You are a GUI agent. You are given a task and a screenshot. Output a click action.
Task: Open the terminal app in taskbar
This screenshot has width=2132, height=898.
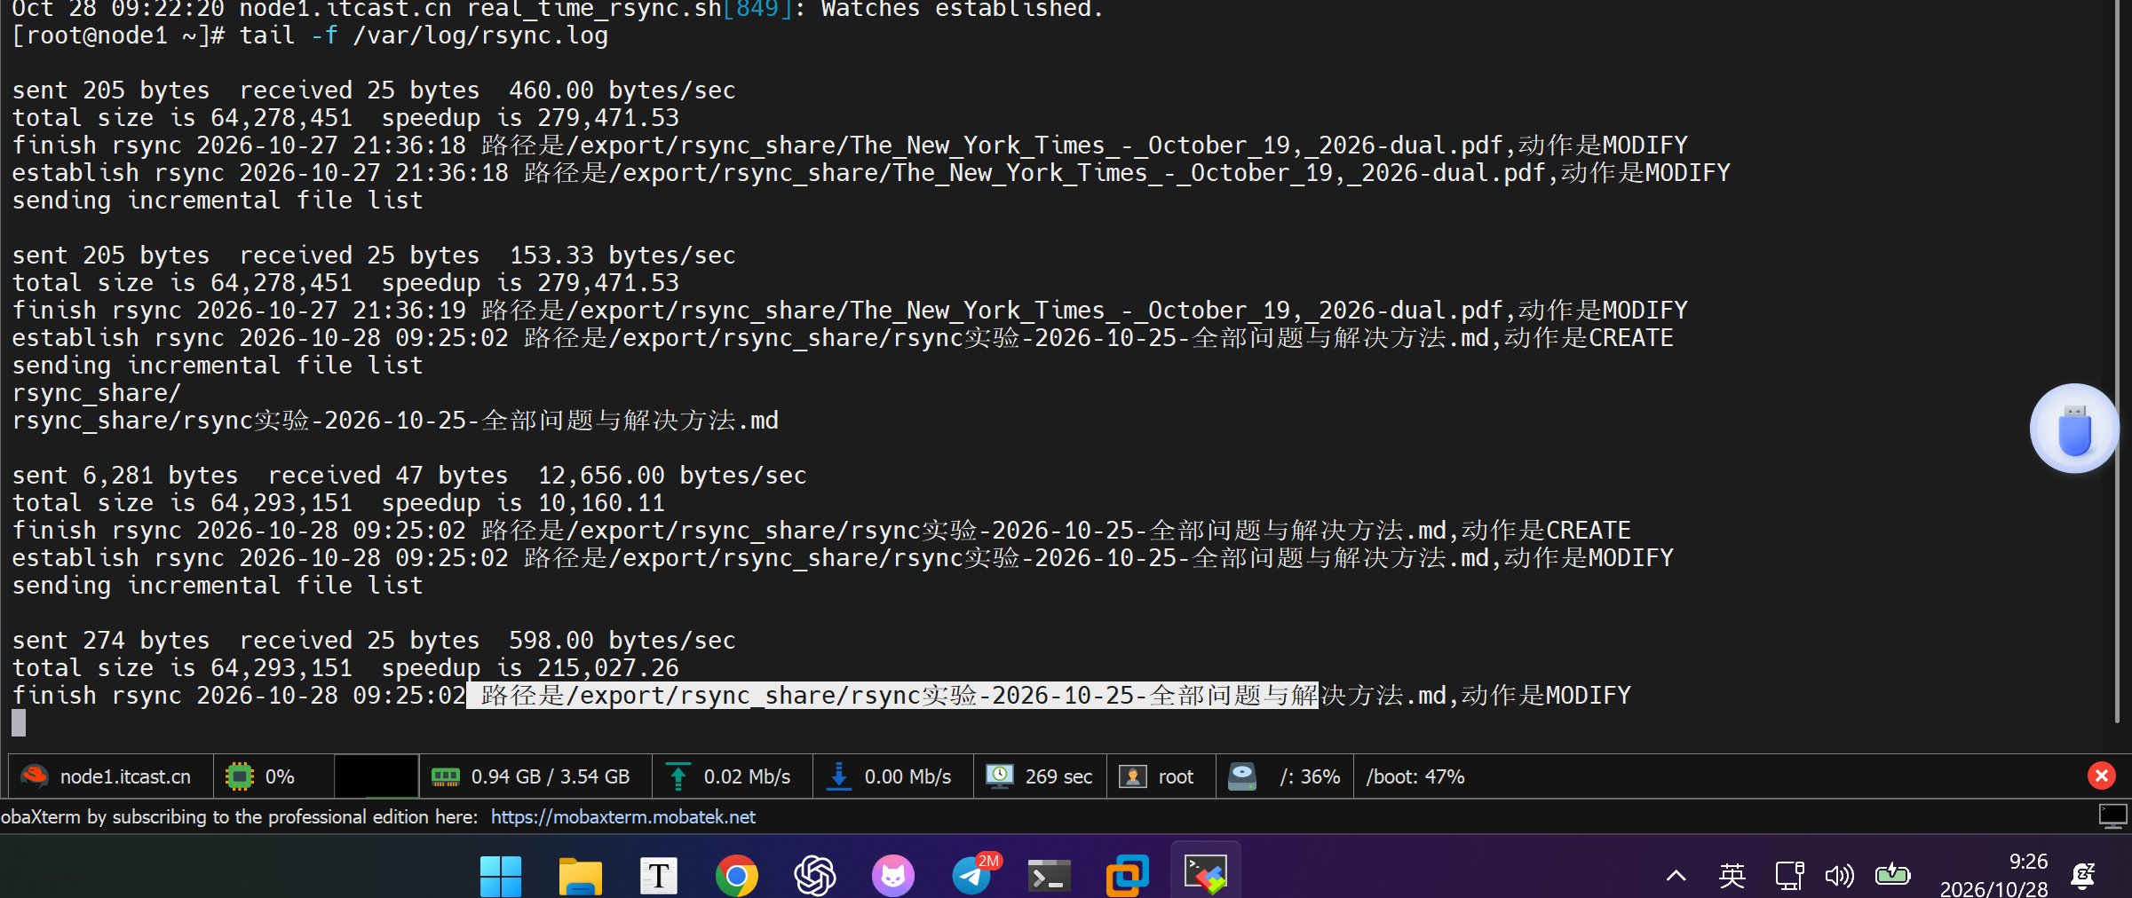click(x=1050, y=876)
